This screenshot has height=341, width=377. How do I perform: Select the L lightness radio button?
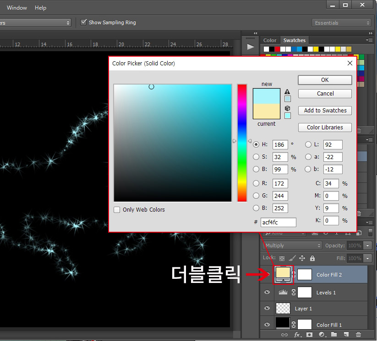(308, 144)
